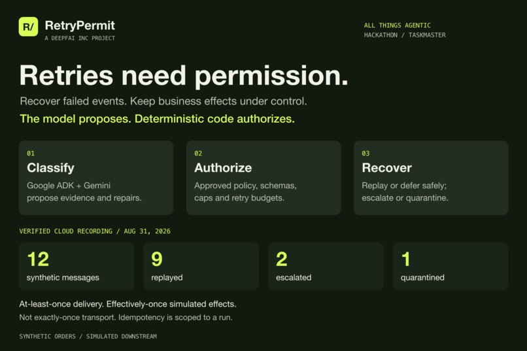Viewport: 527px width, 351px height.
Task: Click 'The model proposes. Deterministic code authorizes.'
Action: click(x=158, y=119)
